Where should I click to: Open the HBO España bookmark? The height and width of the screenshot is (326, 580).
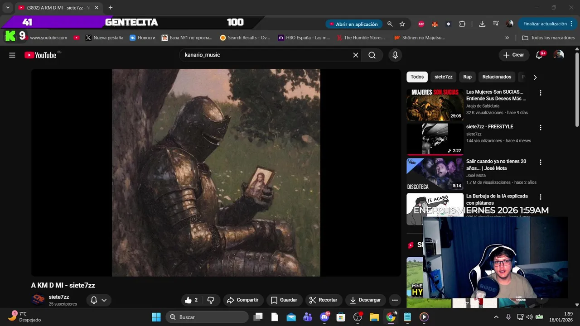tap(304, 38)
